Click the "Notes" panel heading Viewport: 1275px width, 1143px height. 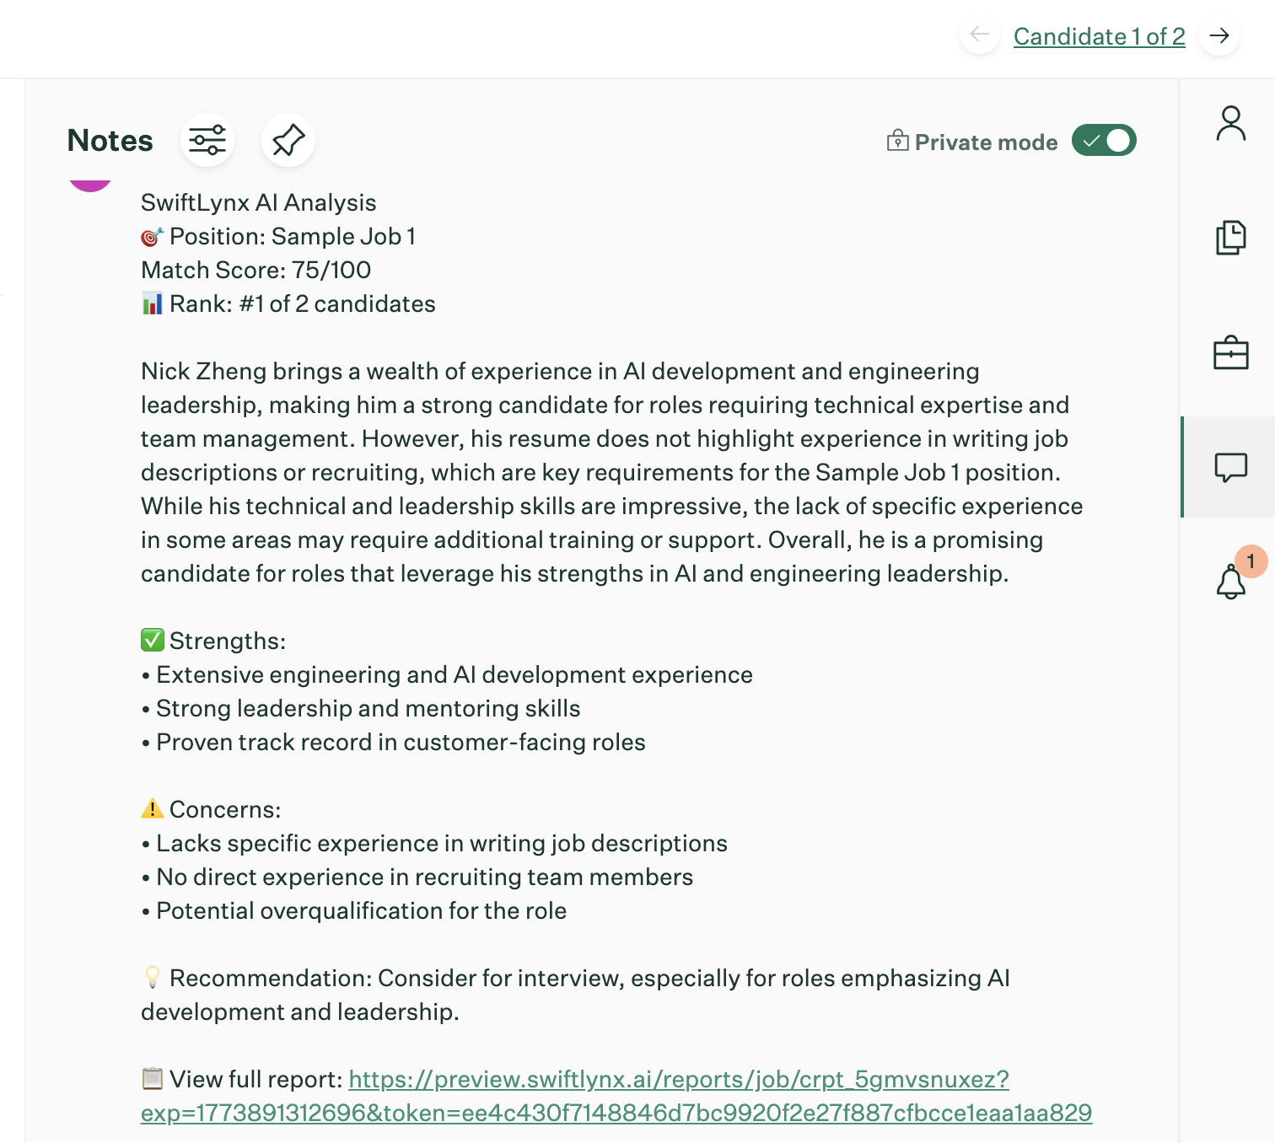click(x=110, y=141)
